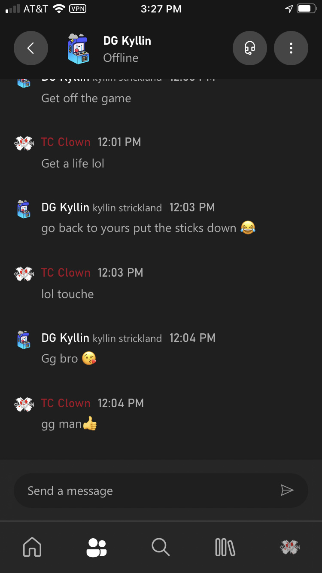Select the "lol touche" message
Viewport: 322px width, 573px height.
[x=67, y=294]
